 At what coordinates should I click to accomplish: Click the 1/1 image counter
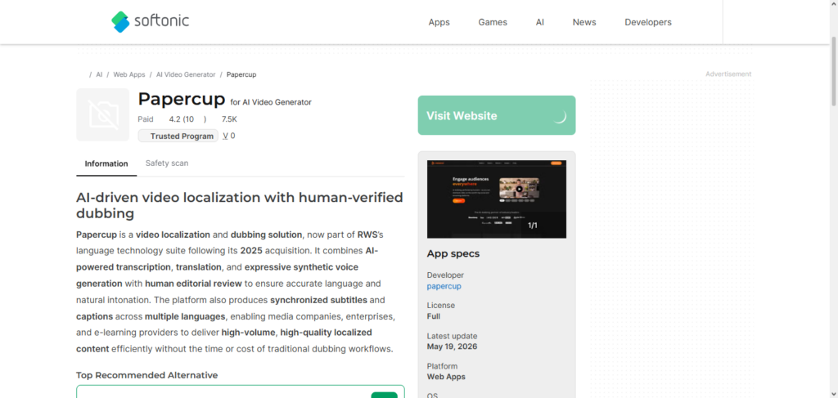[533, 226]
